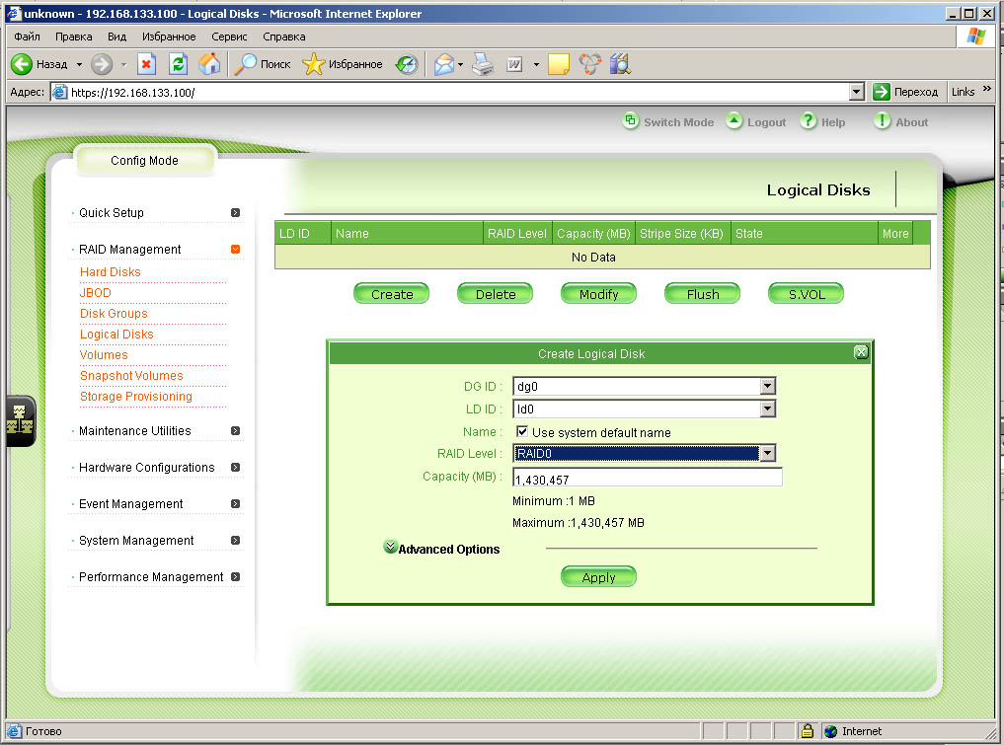Expand Performance Management menu

236,576
